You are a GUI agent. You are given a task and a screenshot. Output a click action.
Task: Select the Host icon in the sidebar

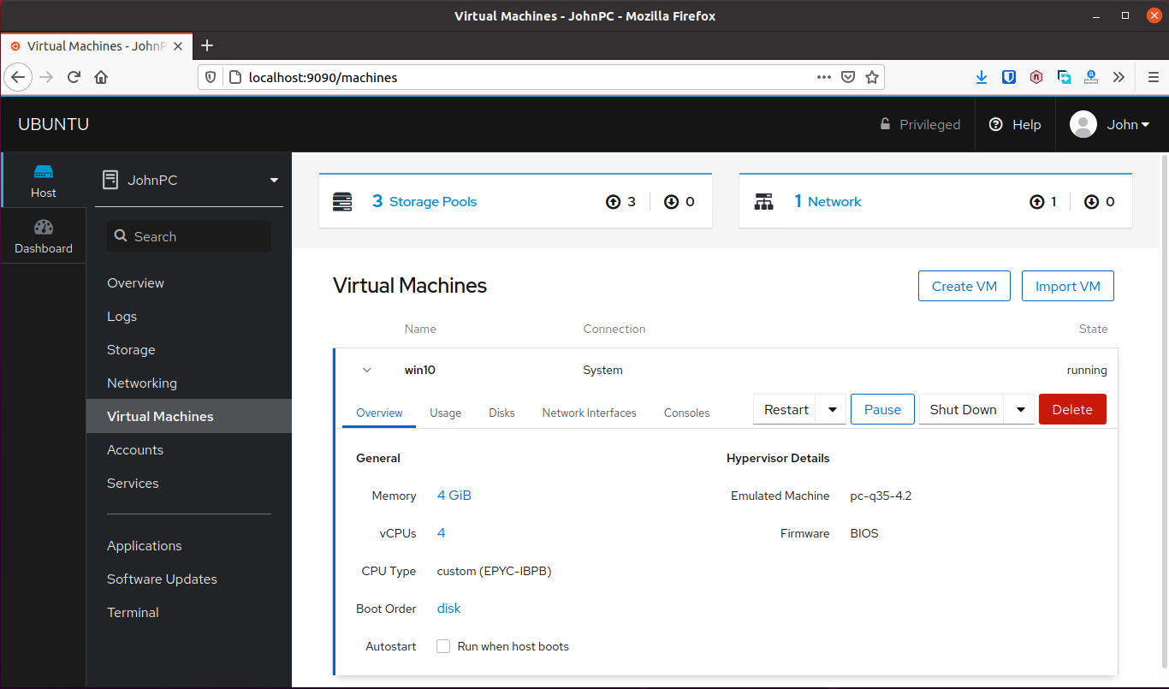(x=43, y=175)
